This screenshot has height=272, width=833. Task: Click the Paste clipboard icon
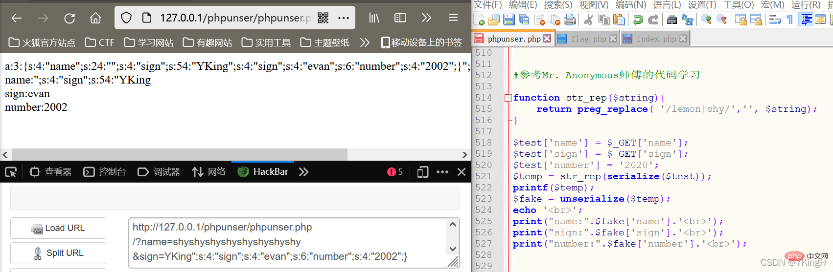[x=619, y=20]
